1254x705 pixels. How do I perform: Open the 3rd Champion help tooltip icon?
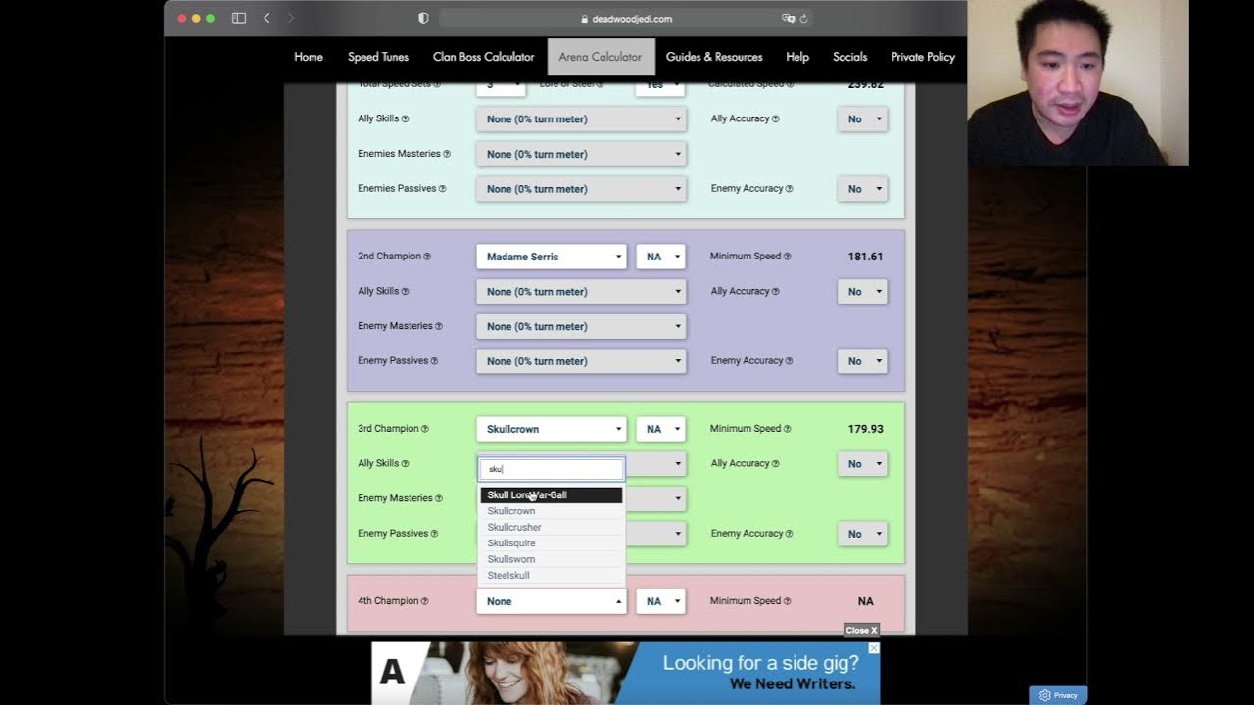tap(425, 429)
